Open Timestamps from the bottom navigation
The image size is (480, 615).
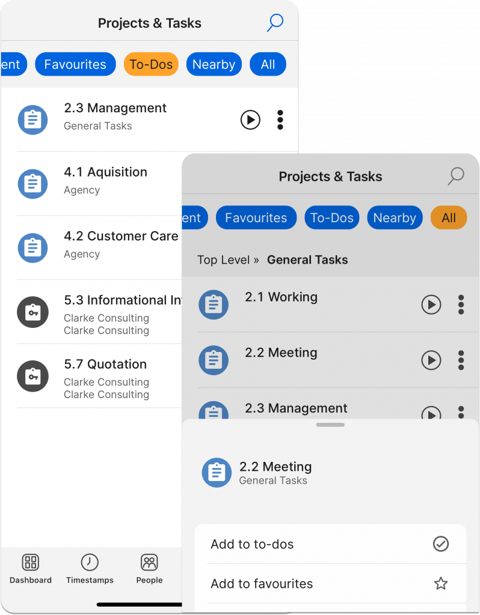[90, 568]
